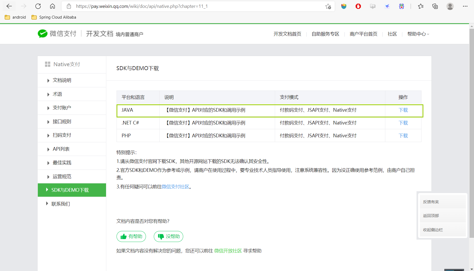Expand the API列表 sidebar section
474x271 pixels.
(61, 149)
